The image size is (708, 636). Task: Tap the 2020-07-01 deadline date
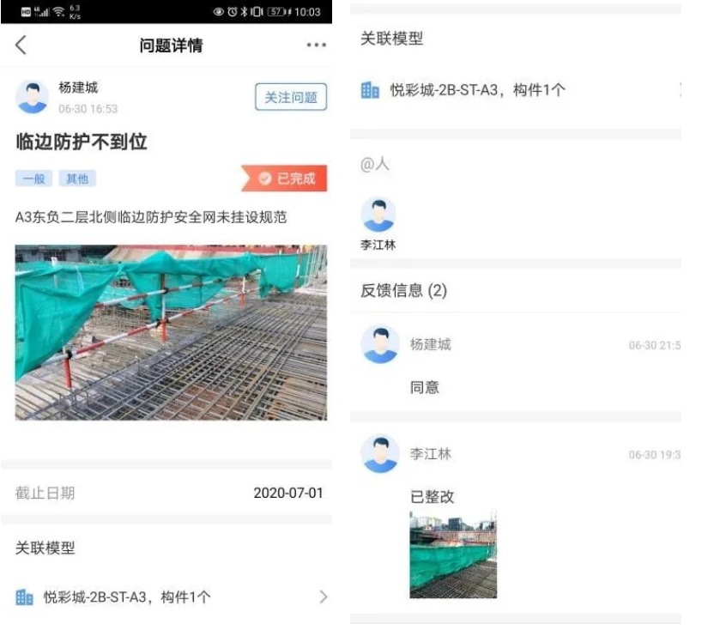tap(288, 494)
